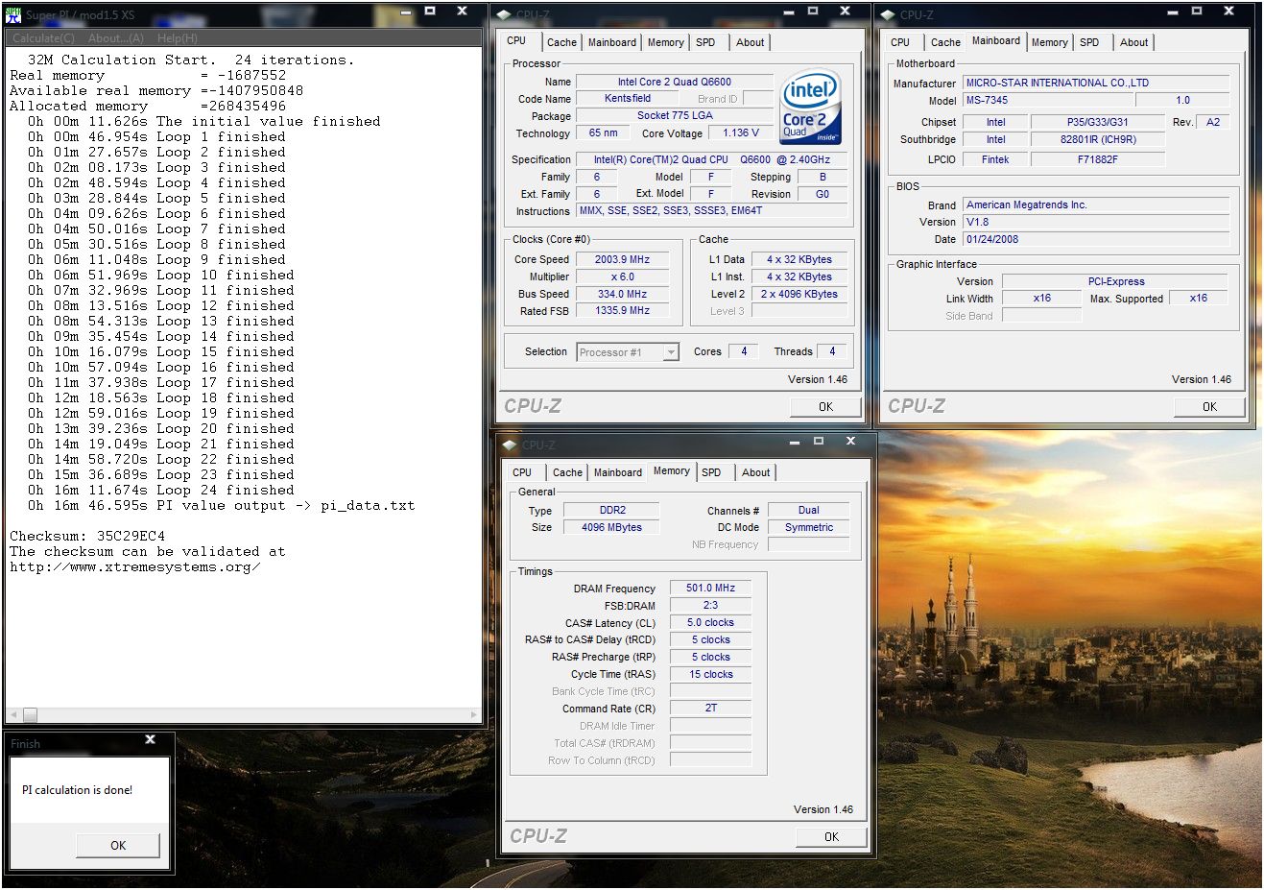Click the LPCIO value F71882F

pyautogui.click(x=1098, y=159)
